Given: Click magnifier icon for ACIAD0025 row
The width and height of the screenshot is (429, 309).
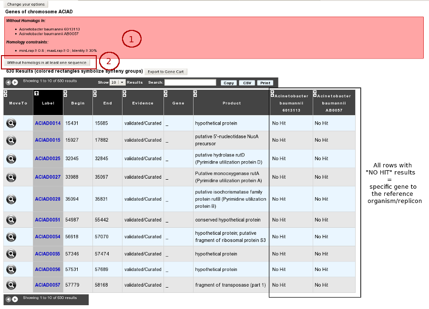Looking at the screenshot, I should (11, 158).
